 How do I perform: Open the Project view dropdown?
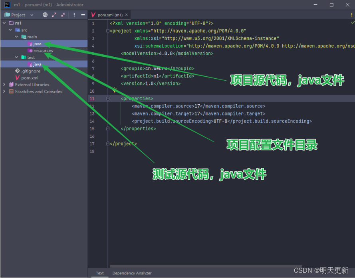[x=32, y=15]
